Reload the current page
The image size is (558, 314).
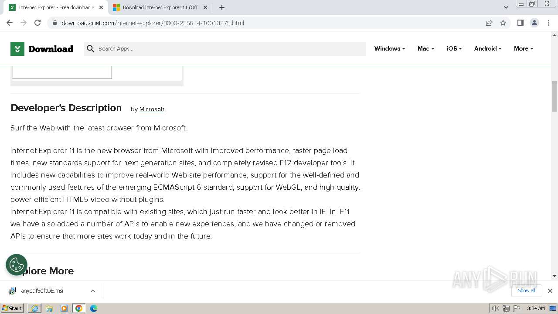pos(37,23)
